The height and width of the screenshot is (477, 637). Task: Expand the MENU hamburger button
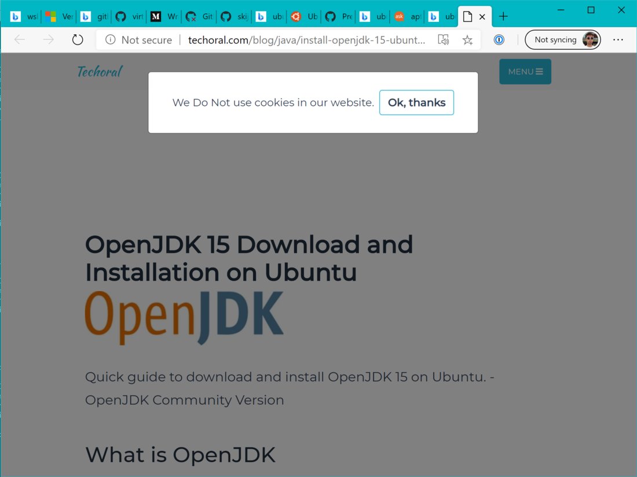point(525,71)
